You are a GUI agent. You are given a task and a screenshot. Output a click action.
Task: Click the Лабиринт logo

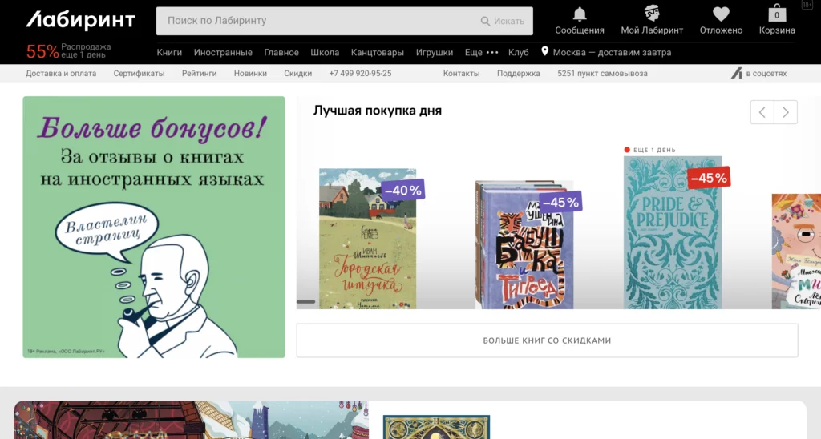click(81, 20)
